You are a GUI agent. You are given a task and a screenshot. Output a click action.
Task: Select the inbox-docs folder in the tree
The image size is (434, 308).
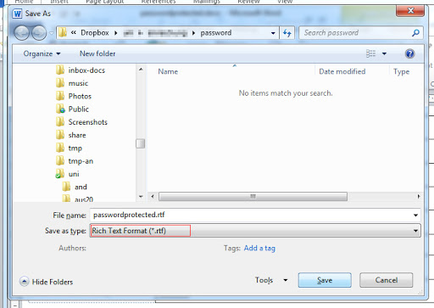point(86,70)
